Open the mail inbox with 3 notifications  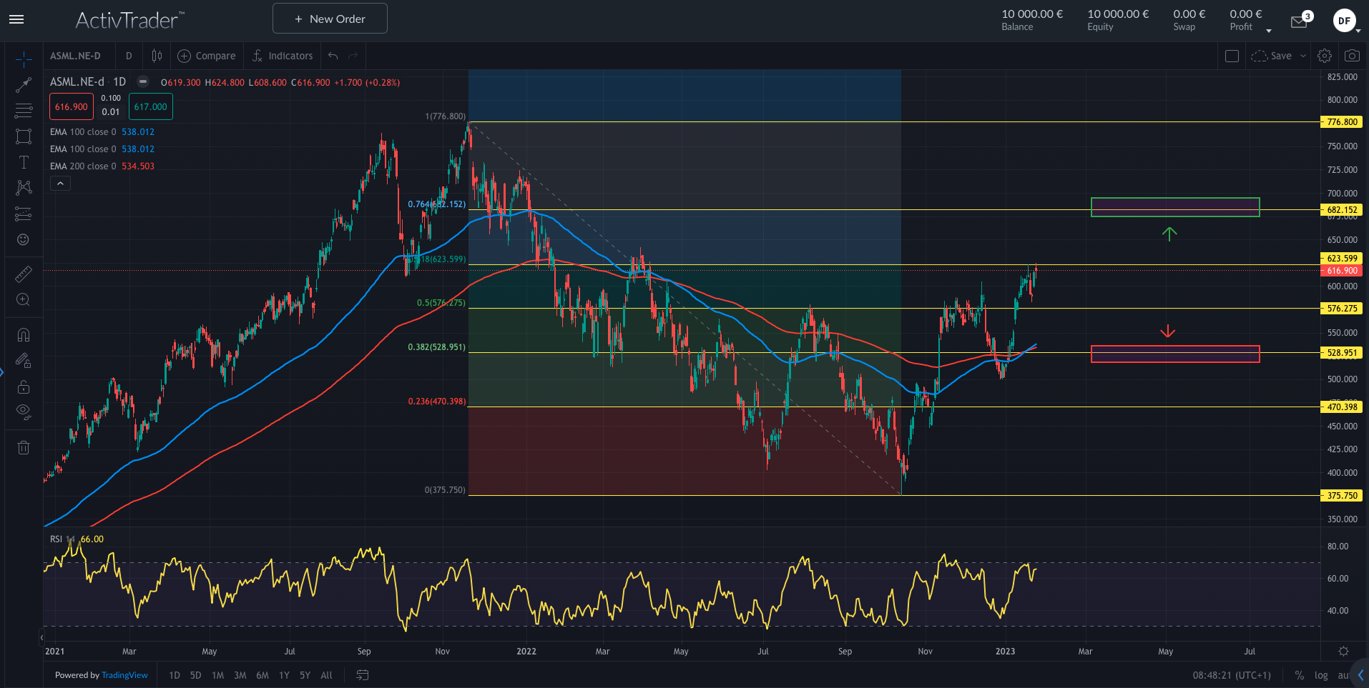pyautogui.click(x=1299, y=21)
